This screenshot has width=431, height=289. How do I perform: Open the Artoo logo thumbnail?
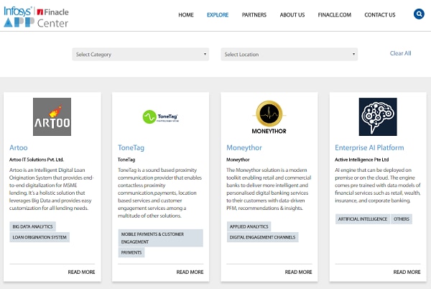point(52,116)
